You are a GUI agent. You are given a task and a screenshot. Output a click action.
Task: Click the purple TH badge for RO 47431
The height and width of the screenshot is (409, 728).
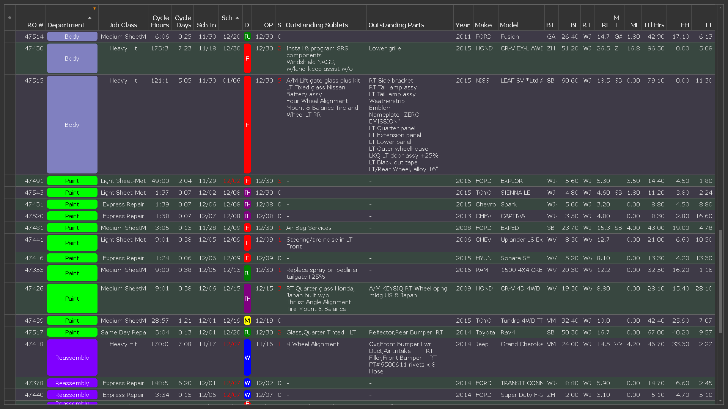tap(247, 204)
